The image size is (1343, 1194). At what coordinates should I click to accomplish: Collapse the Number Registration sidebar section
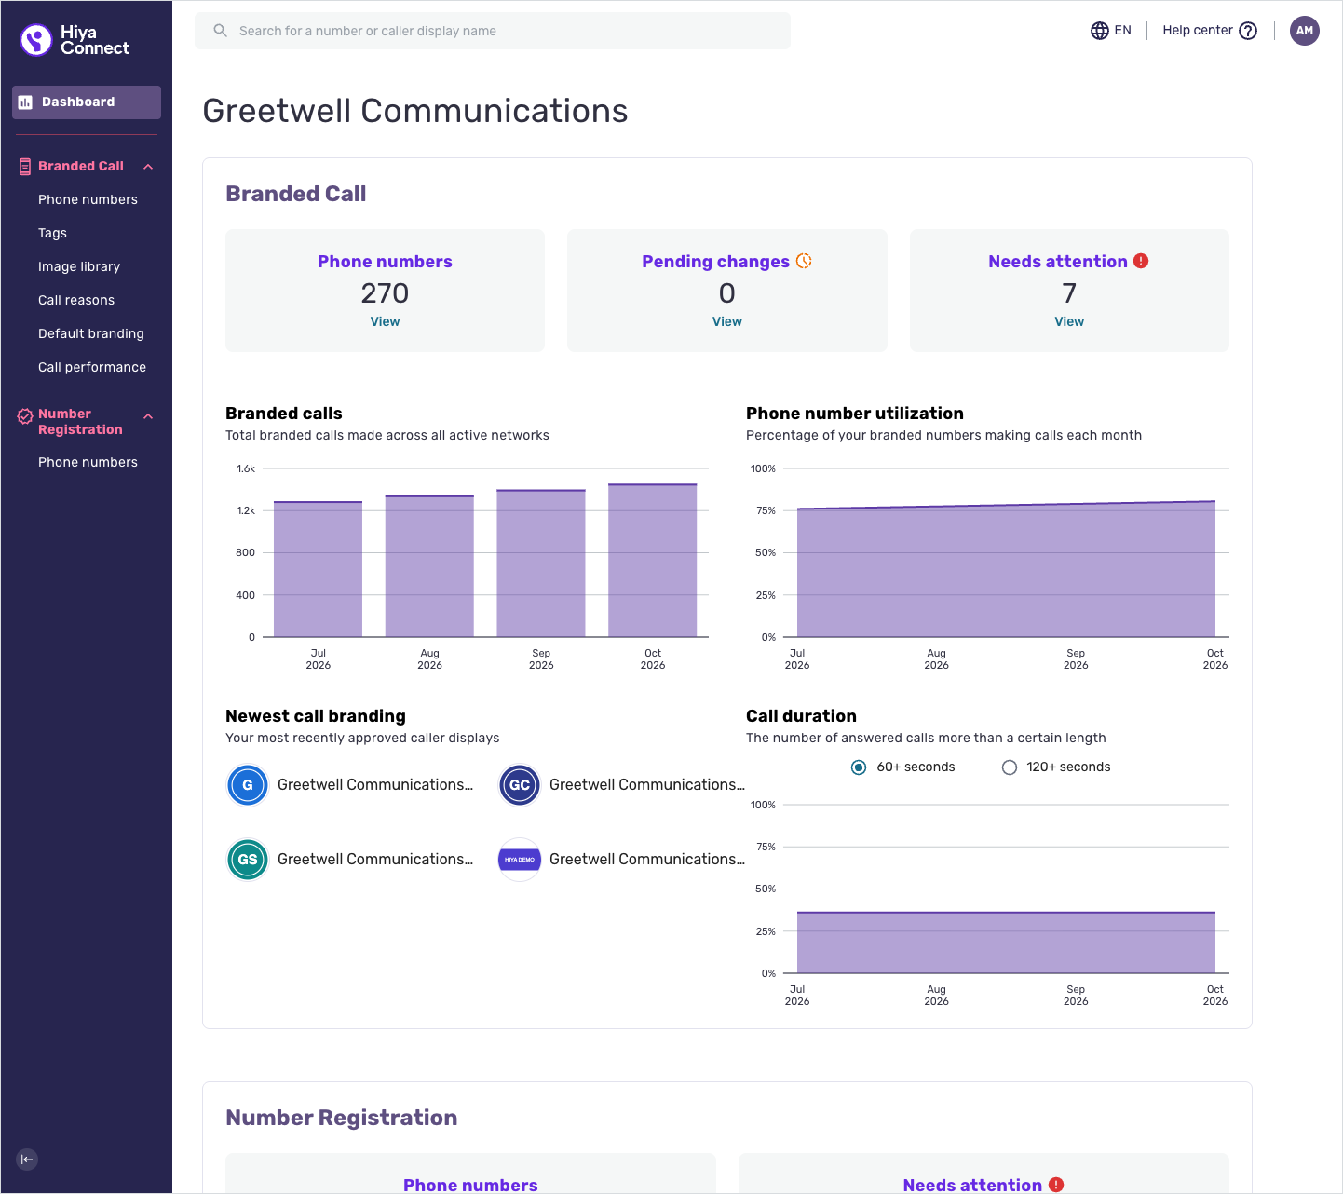tap(148, 416)
